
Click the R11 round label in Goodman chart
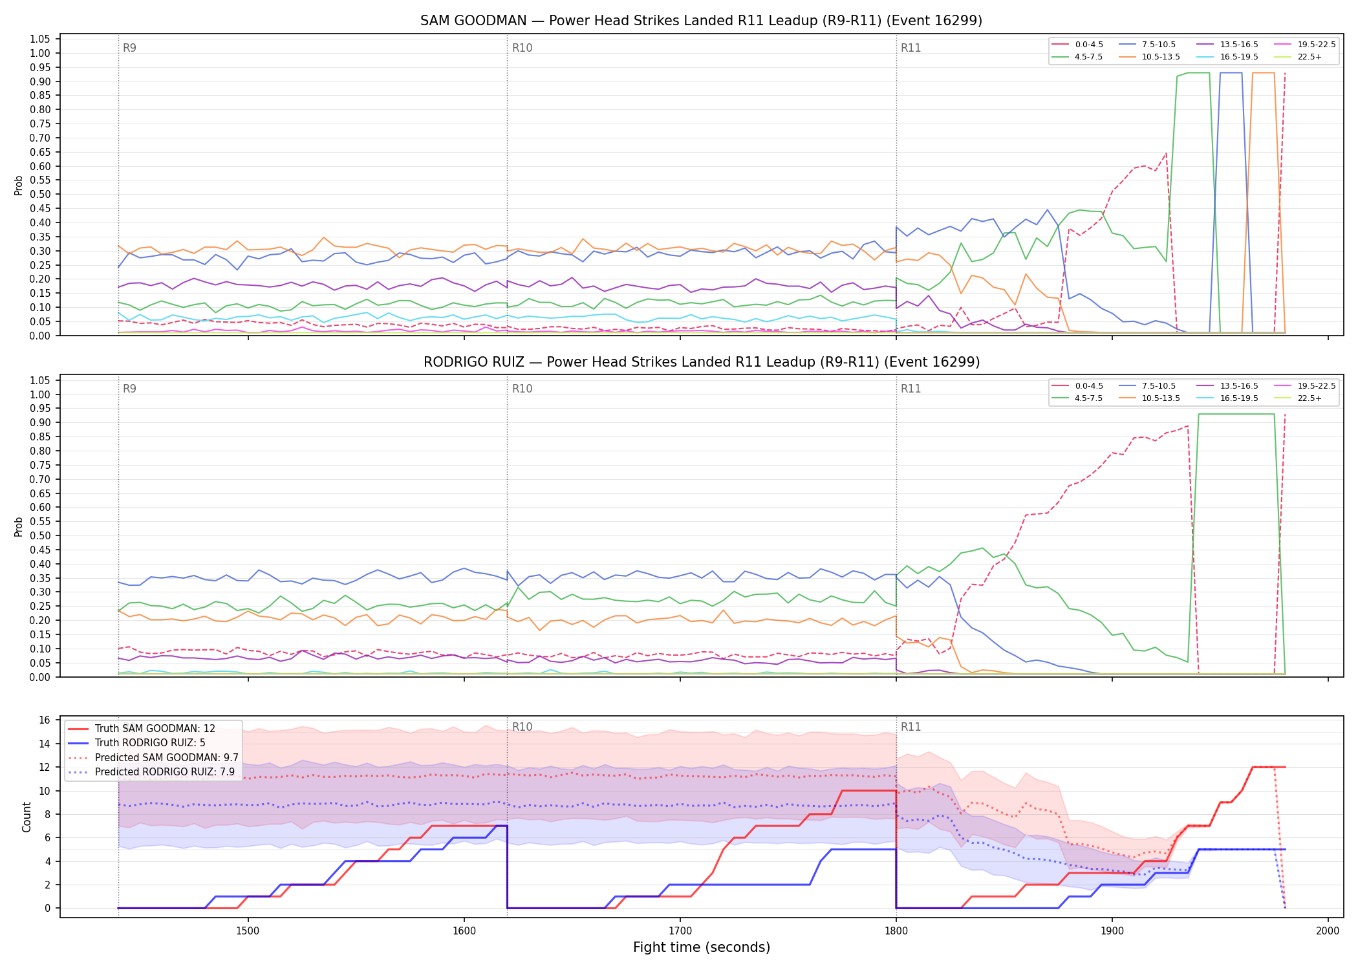[911, 48]
